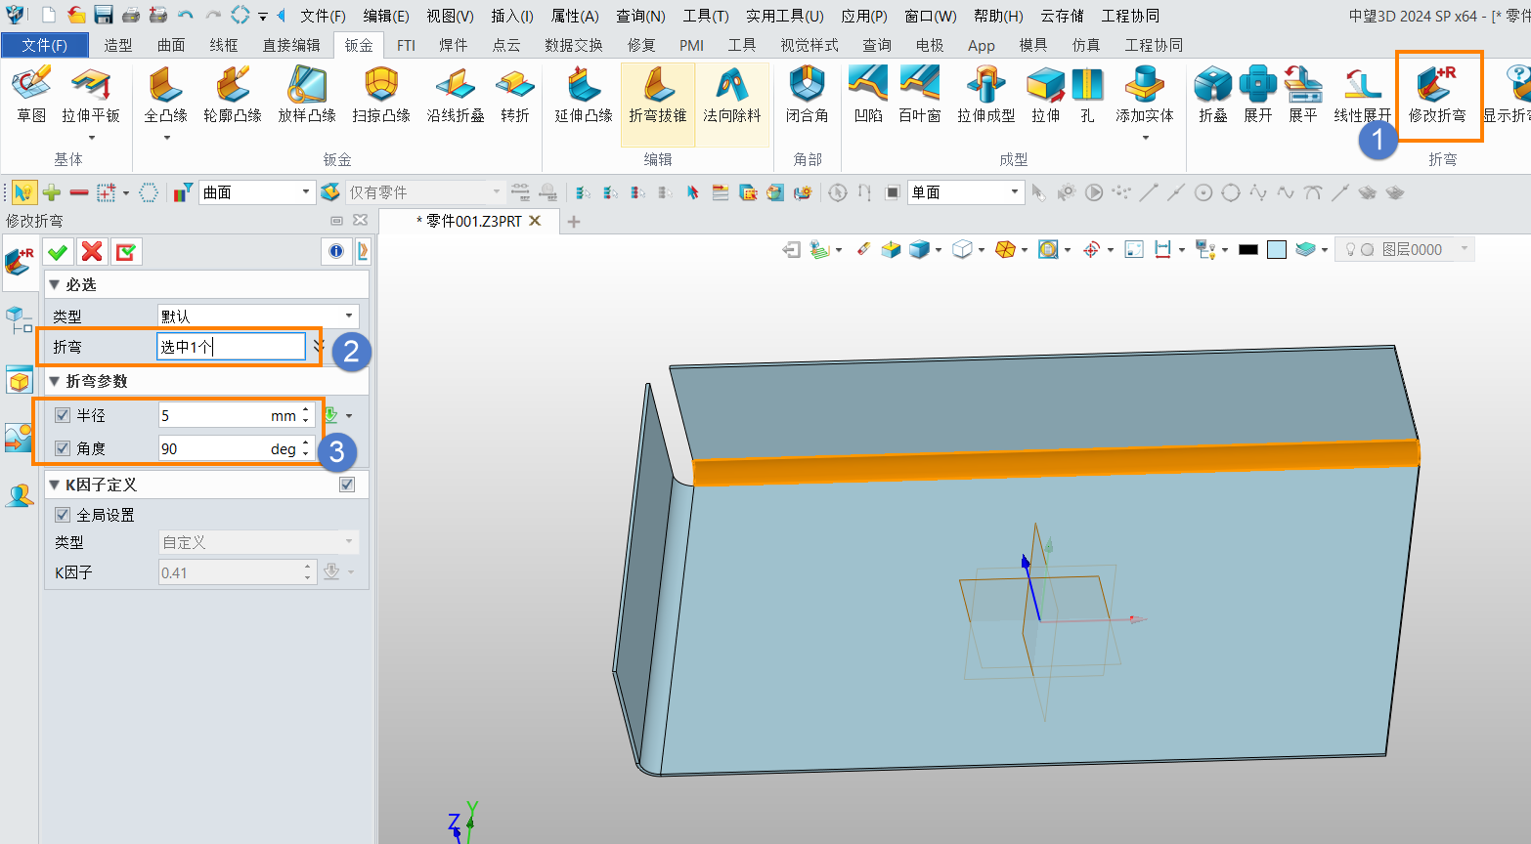Click the 凹陷 dimple tool

pos(868,96)
